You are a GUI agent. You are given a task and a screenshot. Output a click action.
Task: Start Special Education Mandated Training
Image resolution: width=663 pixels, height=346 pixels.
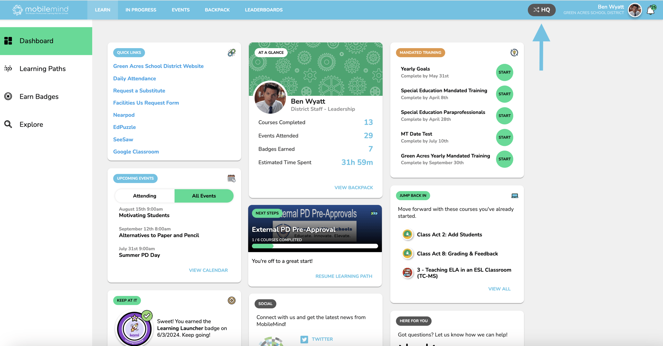point(504,94)
